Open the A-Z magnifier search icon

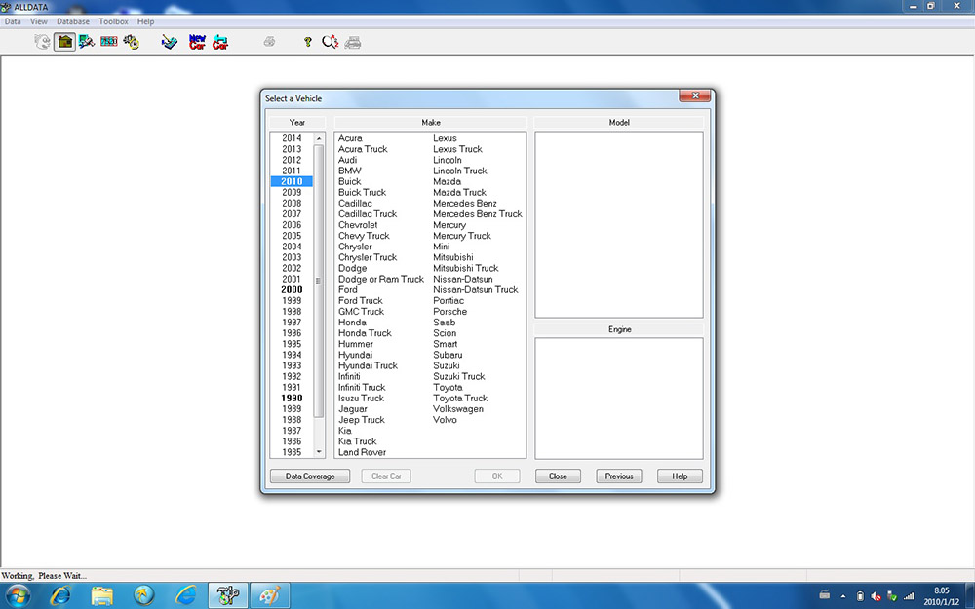click(x=331, y=42)
